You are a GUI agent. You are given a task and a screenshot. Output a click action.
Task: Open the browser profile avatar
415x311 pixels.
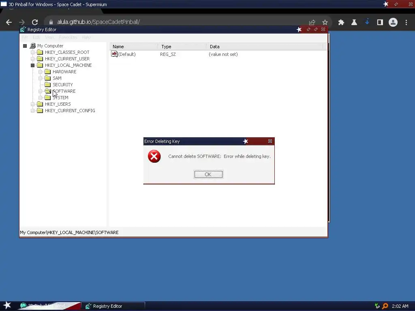coord(393,22)
